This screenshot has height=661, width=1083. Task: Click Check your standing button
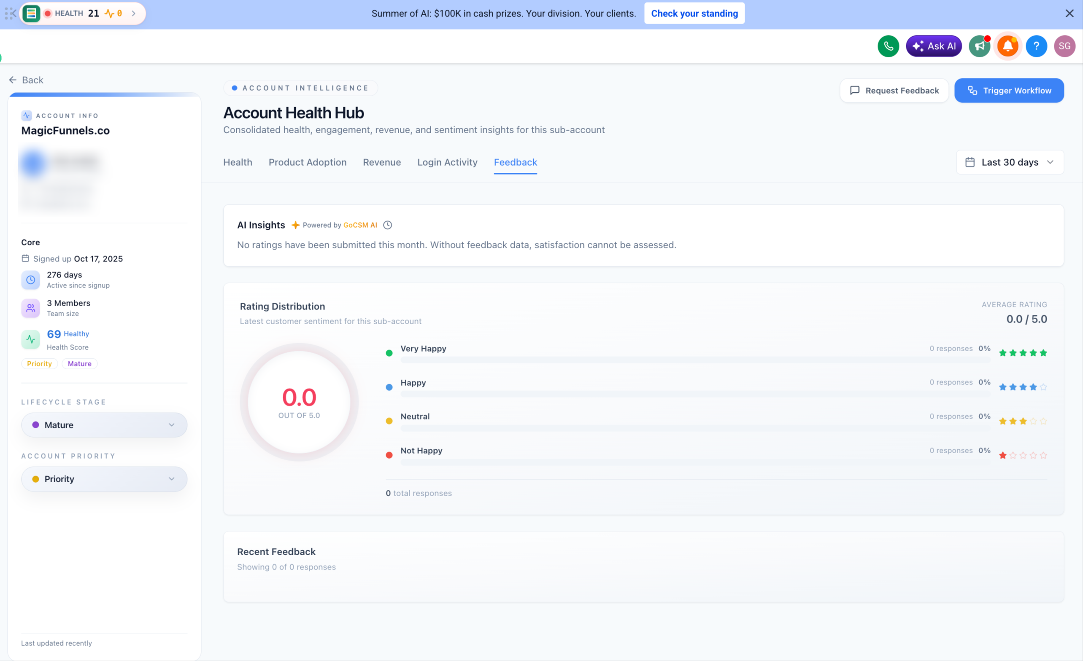694,13
